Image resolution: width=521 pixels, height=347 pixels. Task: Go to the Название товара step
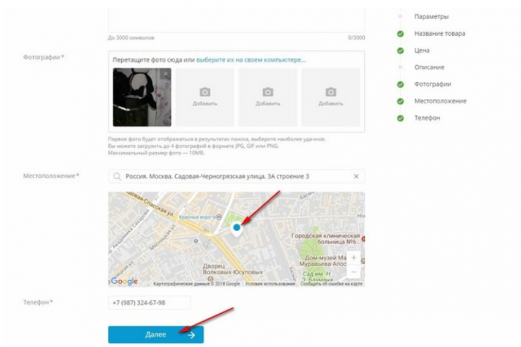(x=440, y=33)
